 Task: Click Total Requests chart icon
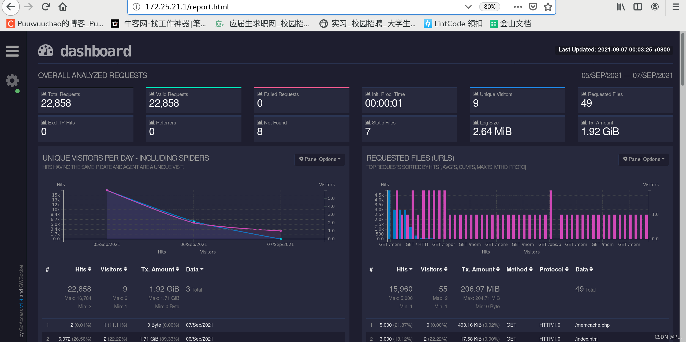(44, 94)
